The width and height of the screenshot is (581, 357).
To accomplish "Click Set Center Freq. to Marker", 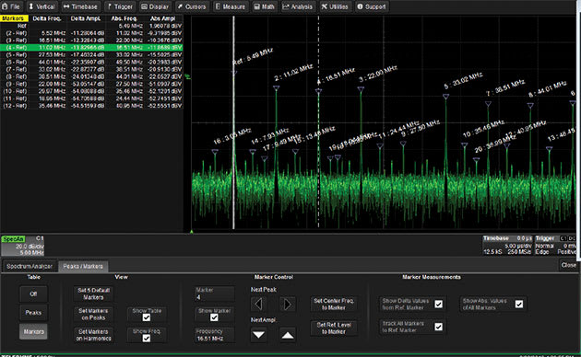I will [x=334, y=305].
